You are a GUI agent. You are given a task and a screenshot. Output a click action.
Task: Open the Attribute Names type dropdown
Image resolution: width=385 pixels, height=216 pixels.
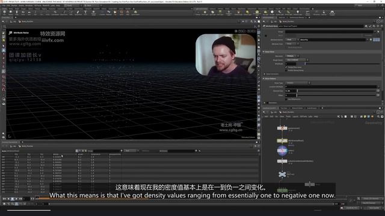point(292,40)
